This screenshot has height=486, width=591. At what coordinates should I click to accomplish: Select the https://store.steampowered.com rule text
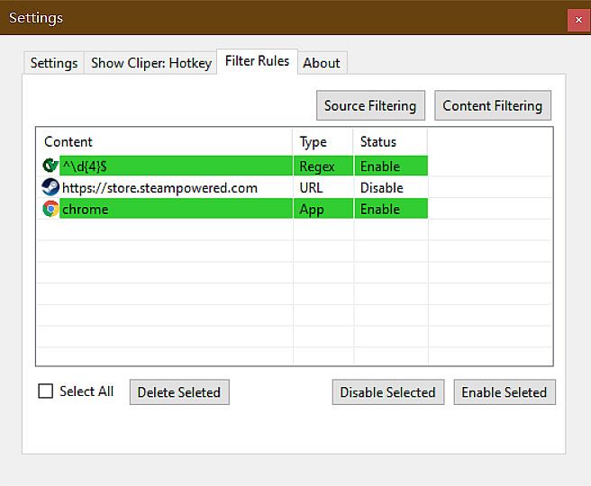[159, 187]
